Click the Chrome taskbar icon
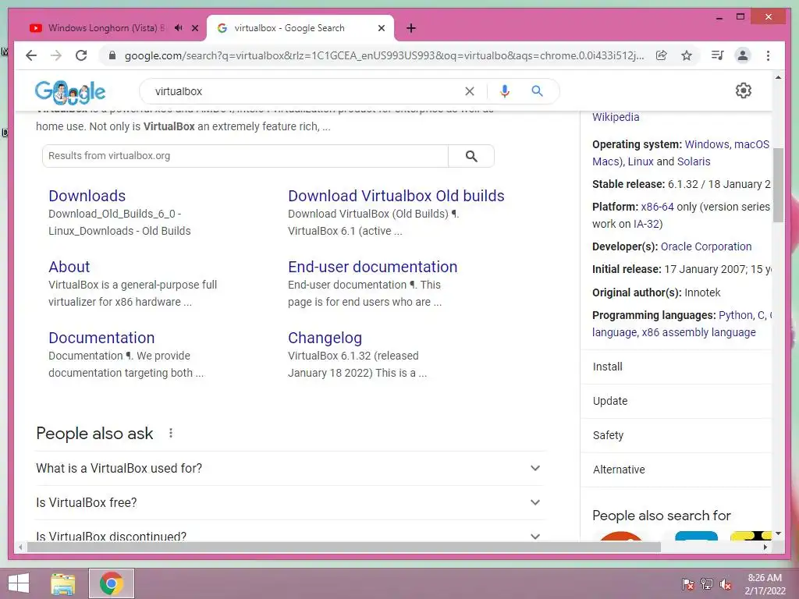This screenshot has height=599, width=799. (x=112, y=583)
